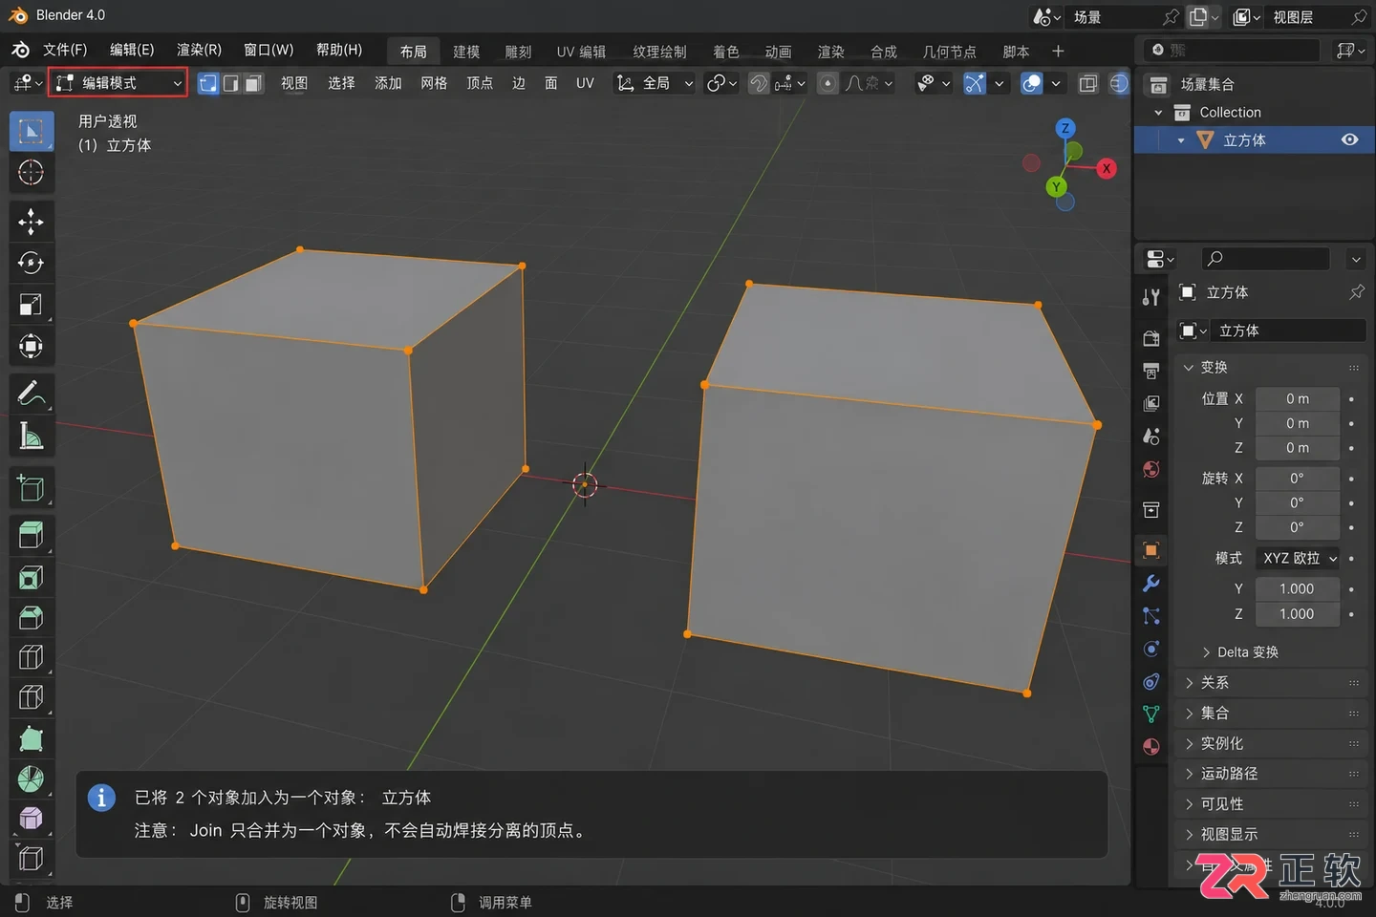Expand the Delta 变换 subpanel
This screenshot has width=1376, height=917.
point(1239,652)
